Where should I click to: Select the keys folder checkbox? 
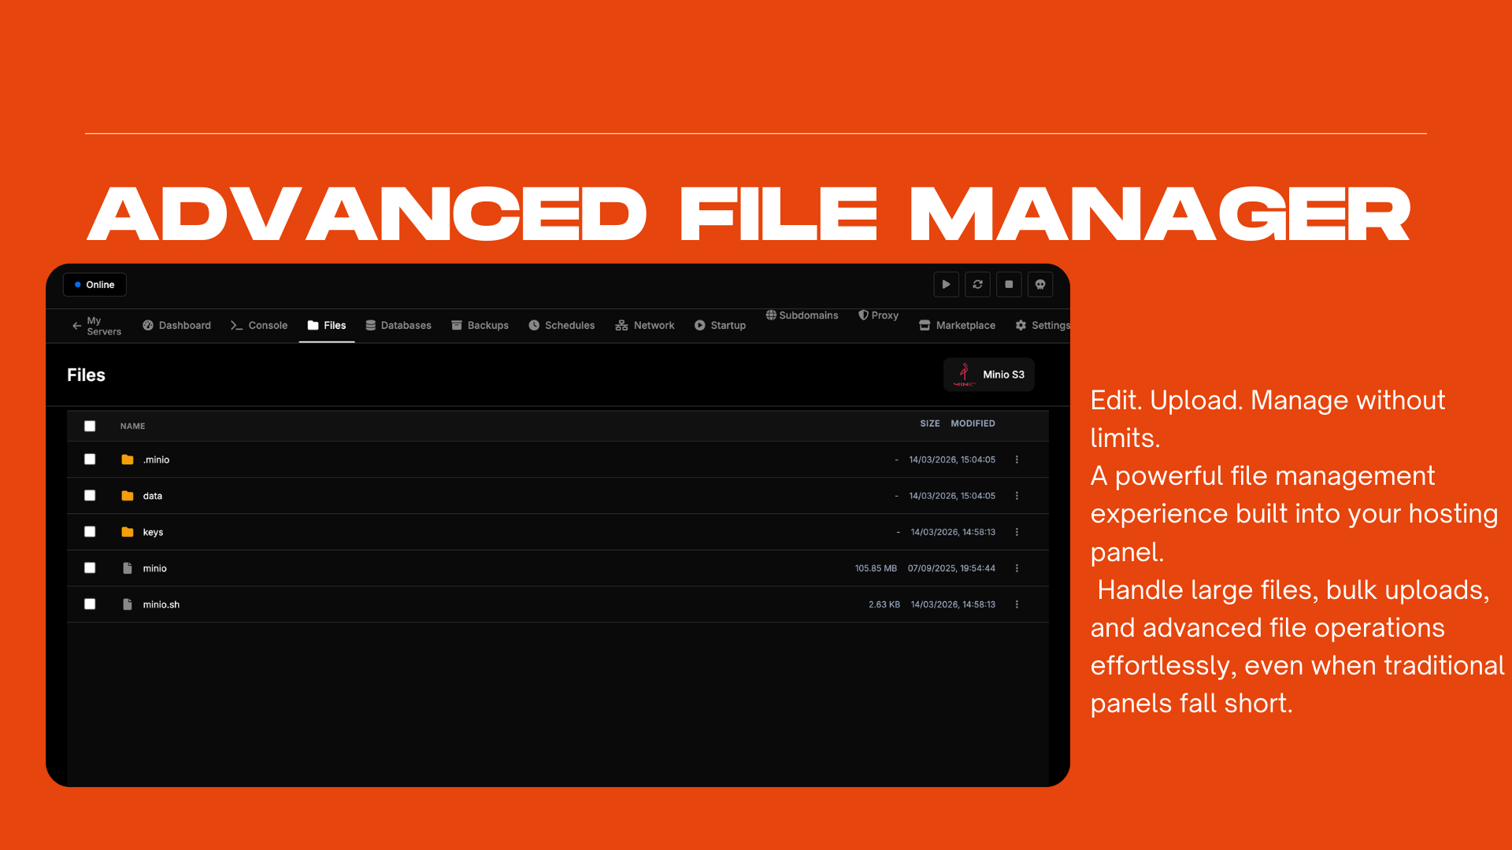click(90, 532)
